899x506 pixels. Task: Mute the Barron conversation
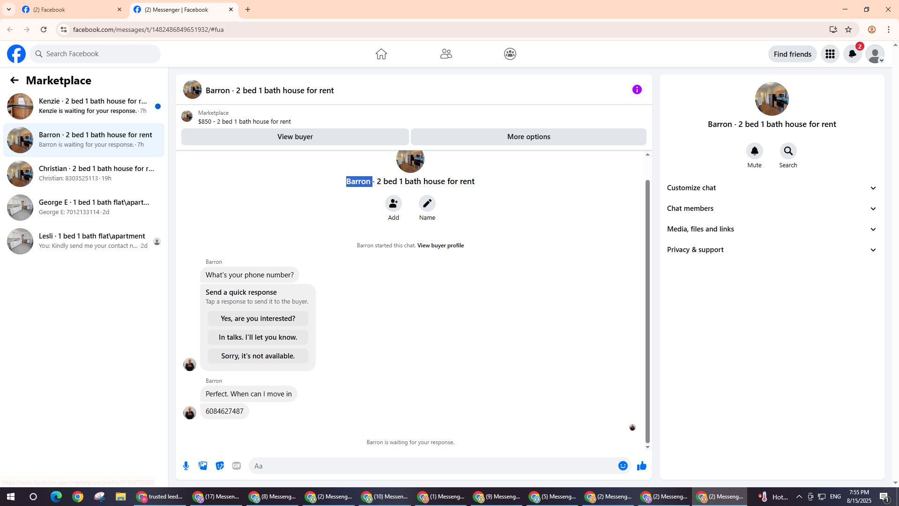754,151
